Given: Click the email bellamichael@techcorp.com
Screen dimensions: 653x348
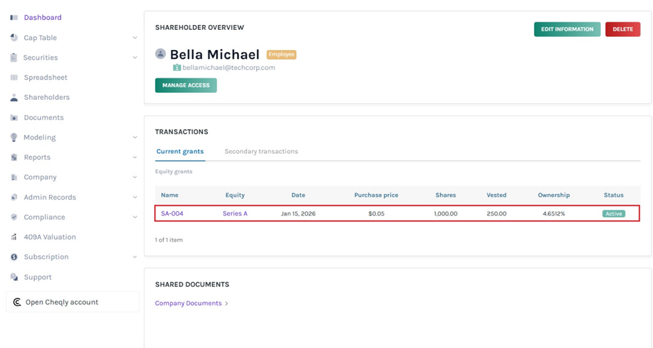Looking at the screenshot, I should pyautogui.click(x=229, y=68).
